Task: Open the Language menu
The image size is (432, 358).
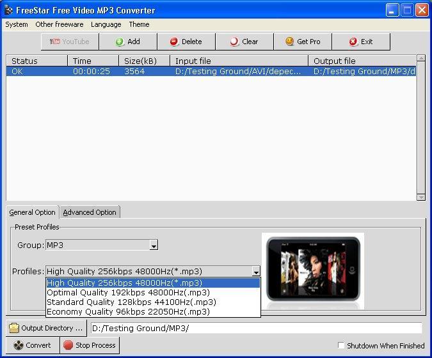Action: (106, 24)
